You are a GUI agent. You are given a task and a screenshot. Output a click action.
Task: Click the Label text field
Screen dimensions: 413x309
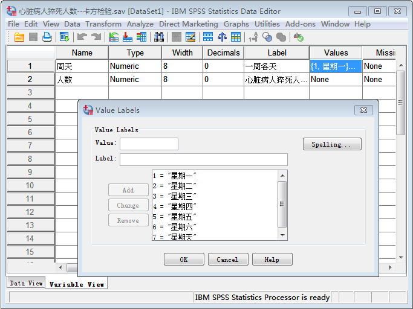tap(203, 159)
